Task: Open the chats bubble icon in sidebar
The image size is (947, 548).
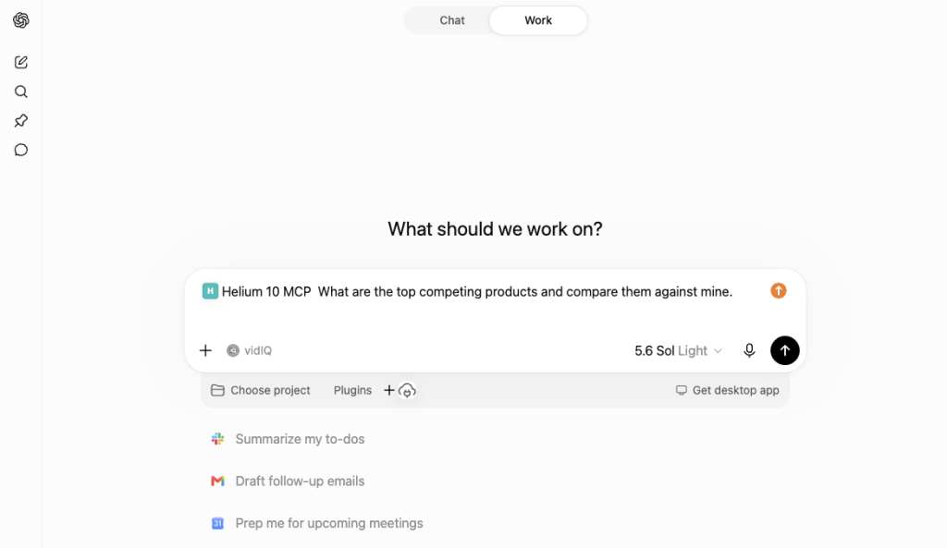Action: [21, 150]
